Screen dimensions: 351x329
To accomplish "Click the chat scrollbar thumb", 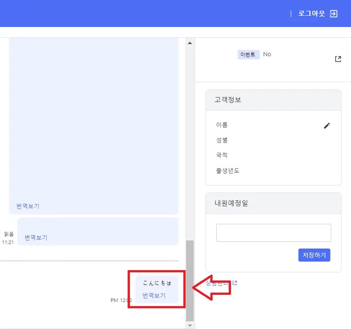I will click(x=190, y=281).
